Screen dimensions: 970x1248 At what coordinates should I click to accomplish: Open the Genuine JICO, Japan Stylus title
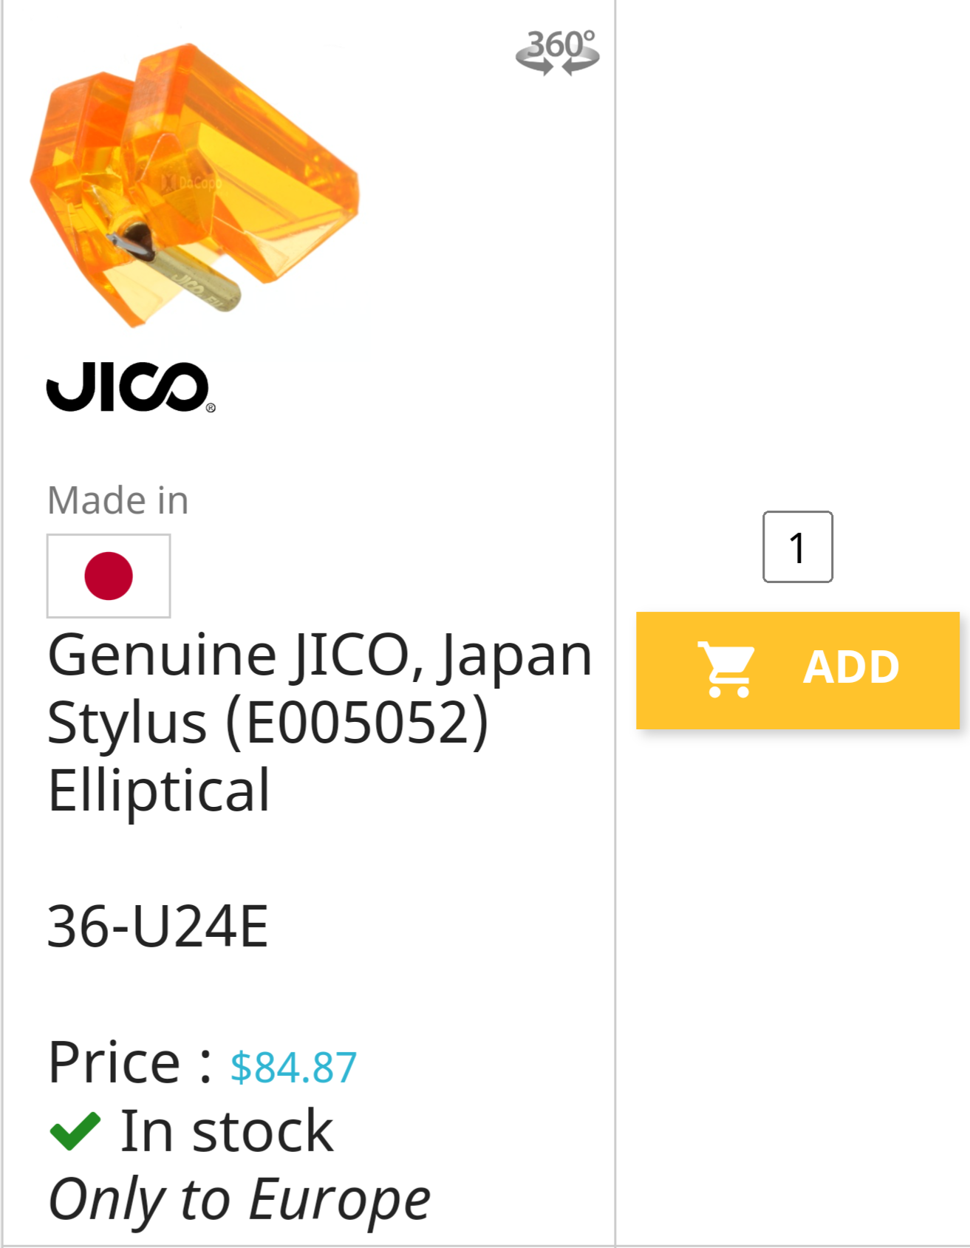click(319, 655)
